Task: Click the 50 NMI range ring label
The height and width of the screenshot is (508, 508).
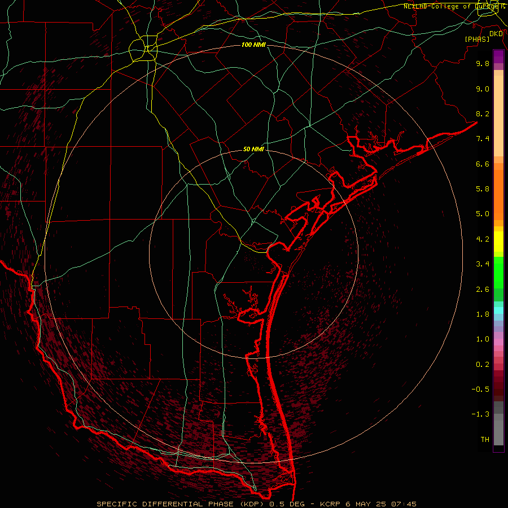Action: pyautogui.click(x=253, y=150)
